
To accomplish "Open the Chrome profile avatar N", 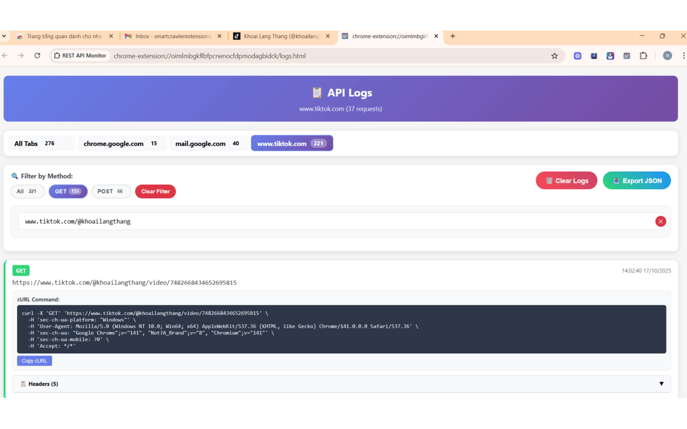I will tap(667, 56).
